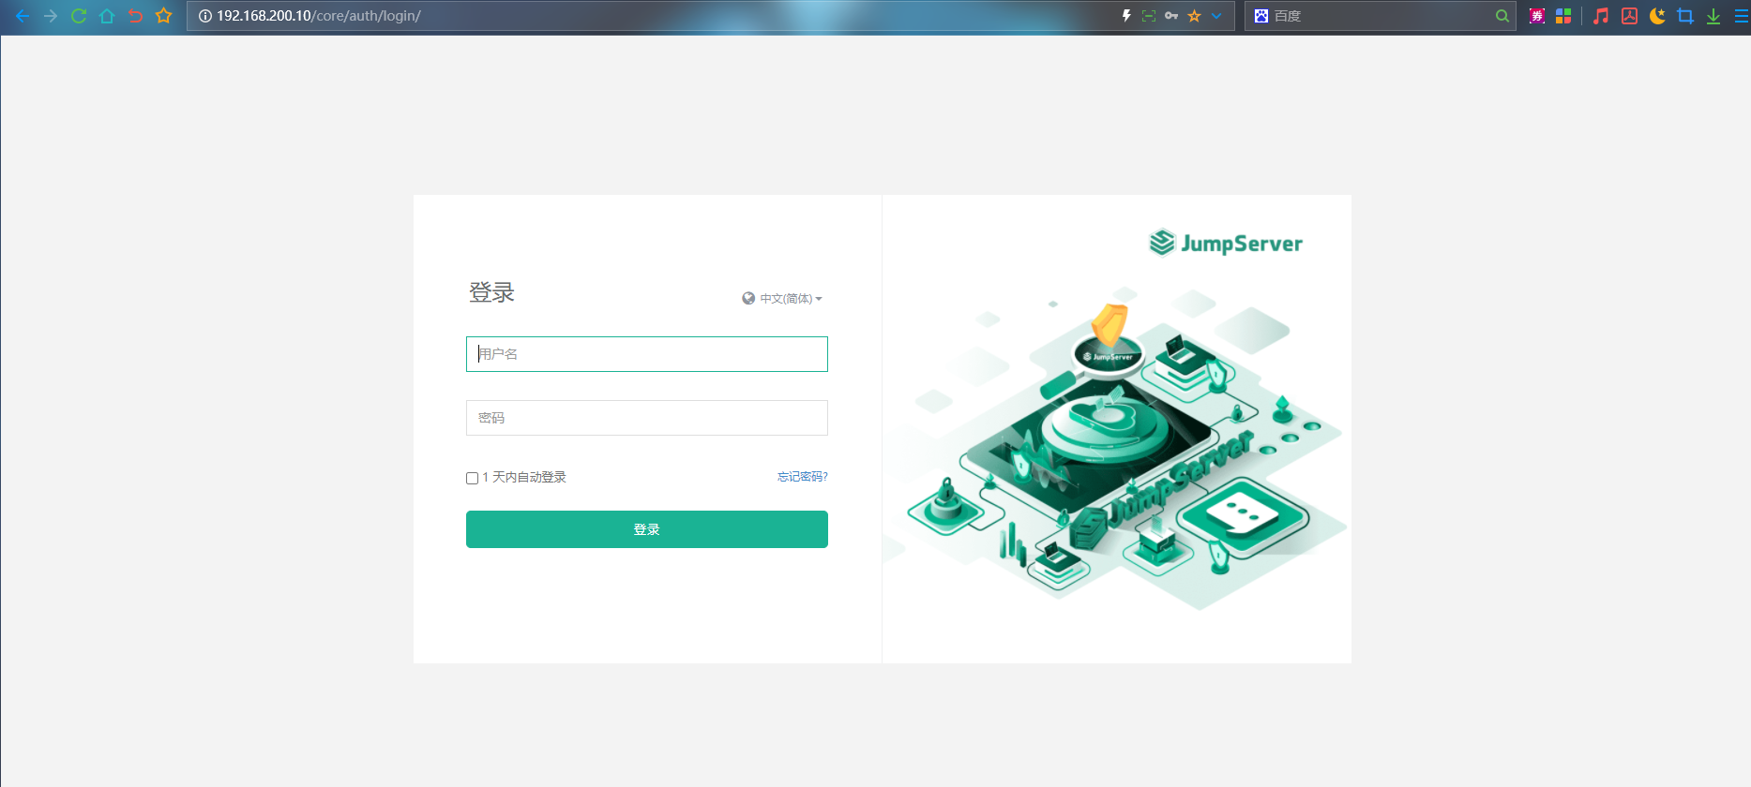This screenshot has width=1751, height=787.
Task: Expand the address bar dropdown chevron
Action: 1216,16
